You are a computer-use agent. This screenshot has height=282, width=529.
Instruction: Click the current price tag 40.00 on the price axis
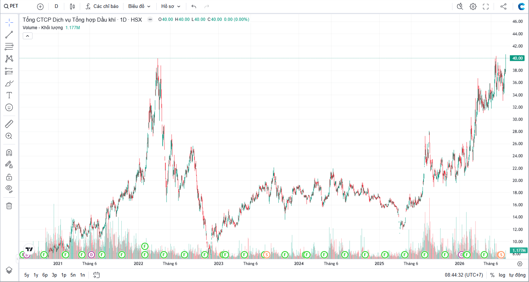(517, 58)
